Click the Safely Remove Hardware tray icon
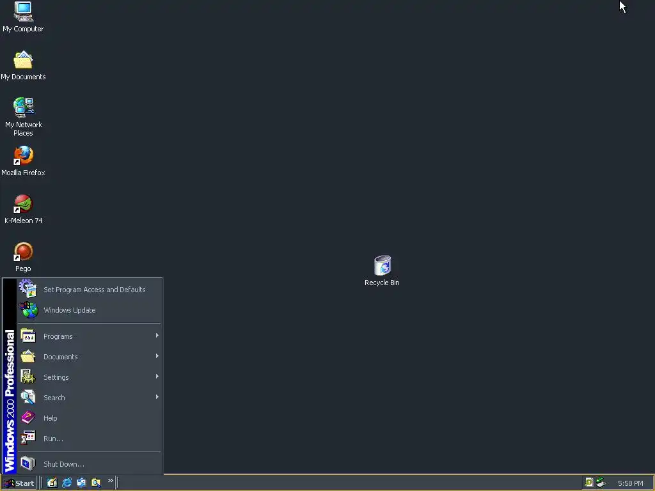Viewport: 655px width, 491px height. pos(601,483)
